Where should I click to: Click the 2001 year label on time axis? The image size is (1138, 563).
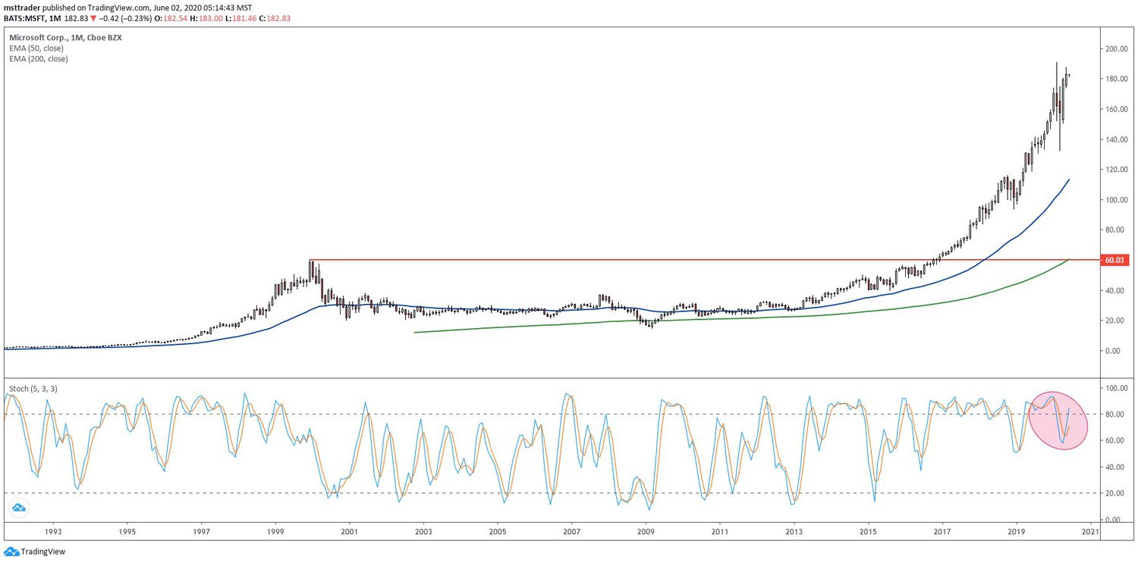350,533
